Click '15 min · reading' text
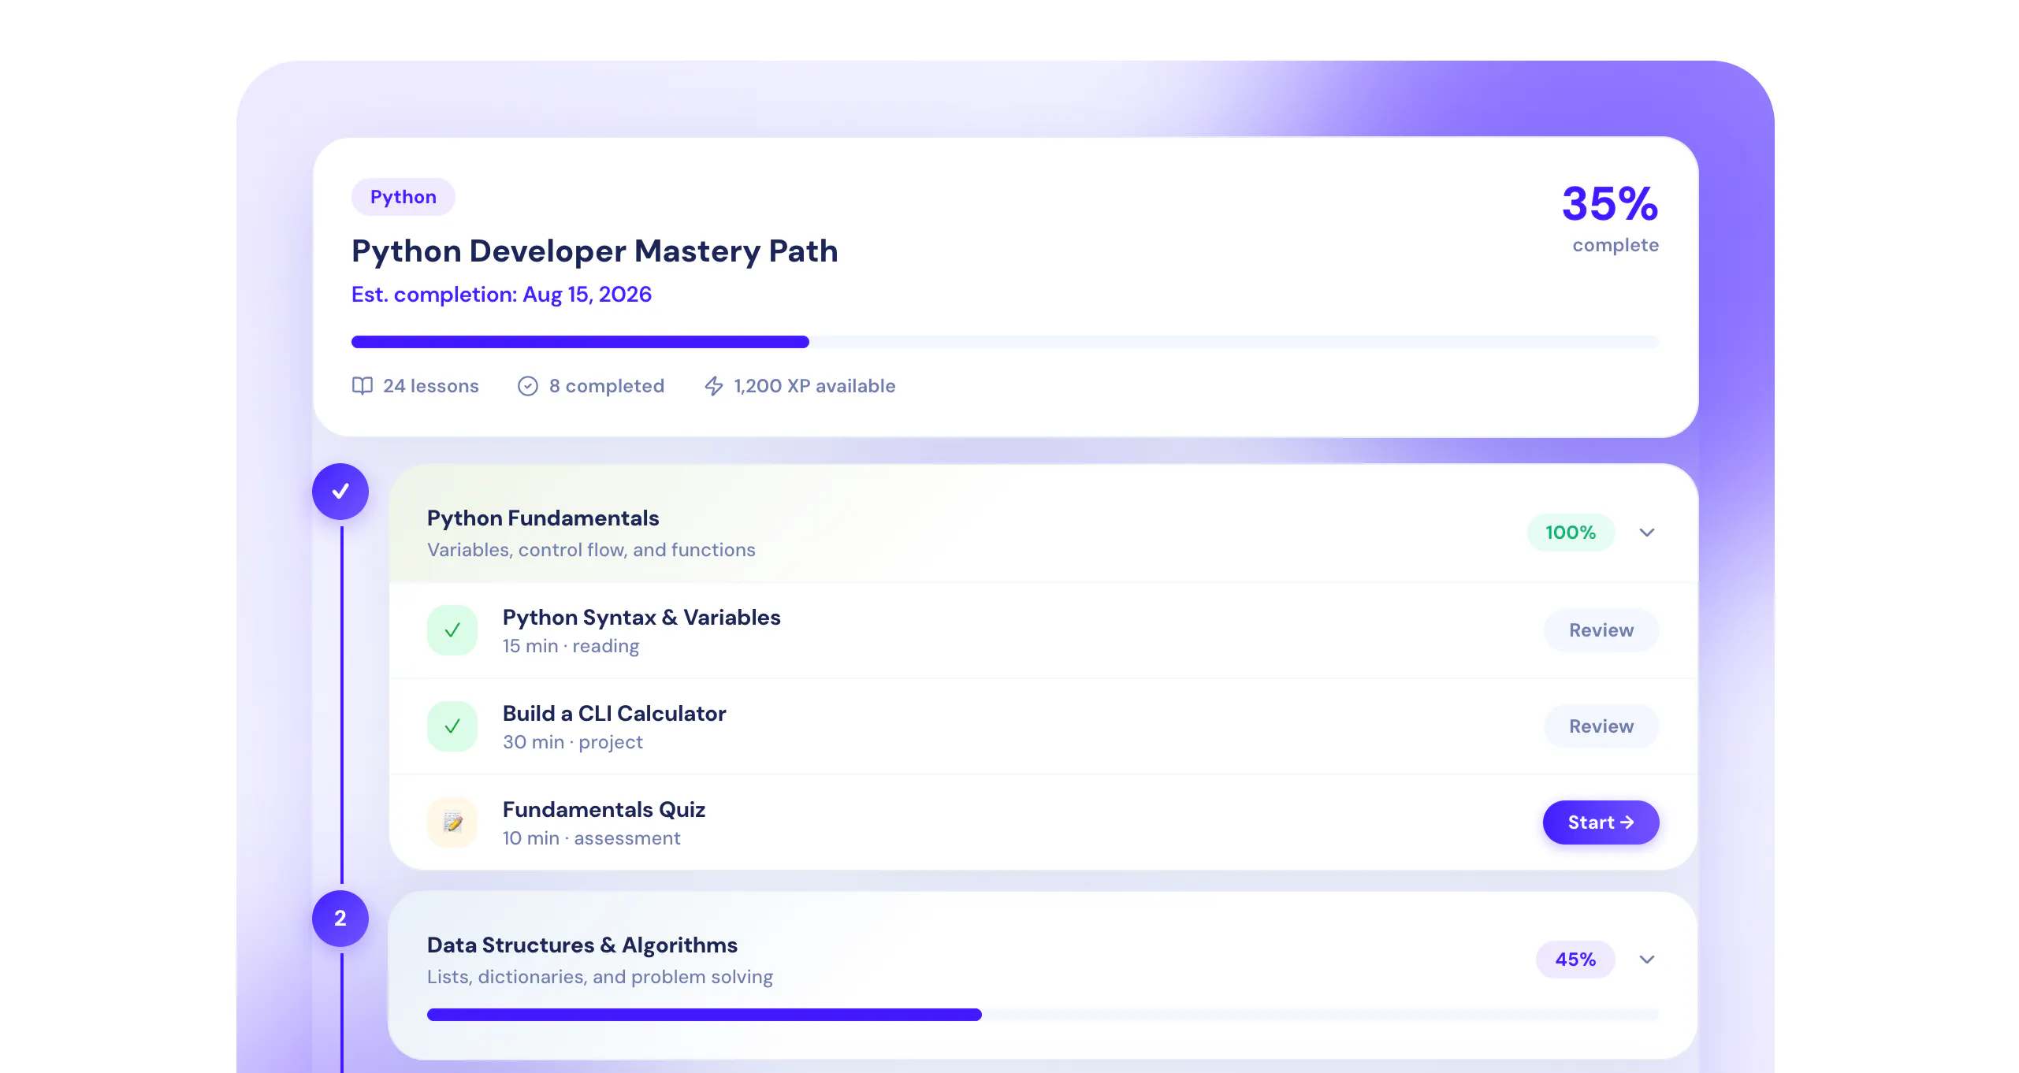 pyautogui.click(x=571, y=646)
